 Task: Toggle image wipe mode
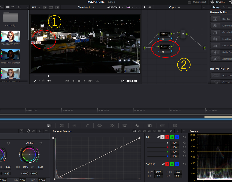pyautogui.click(x=44, y=7)
